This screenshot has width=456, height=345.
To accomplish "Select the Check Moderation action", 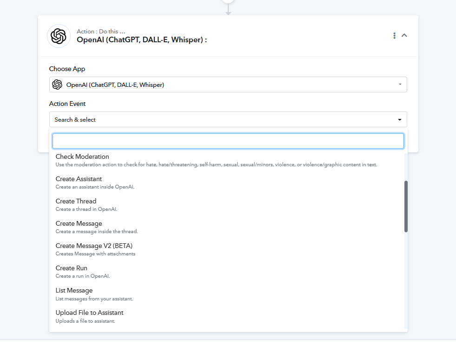I will coord(227,160).
